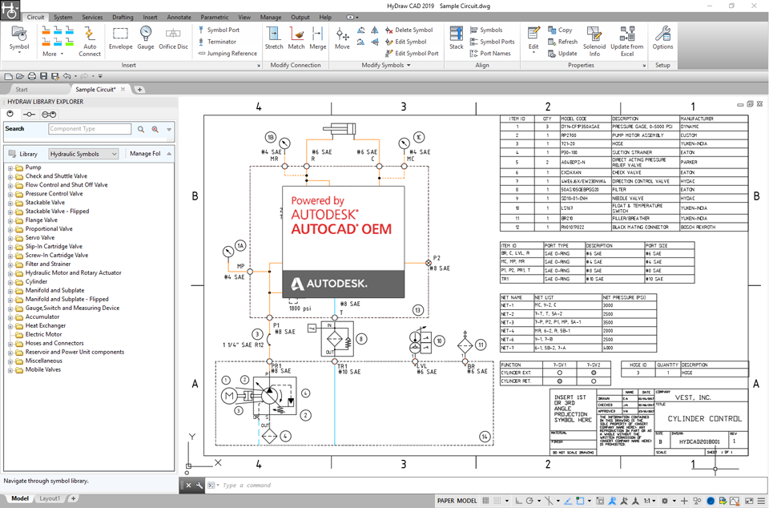Open the Drafting ribbon tab
This screenshot has height=508, width=769.
tap(123, 17)
